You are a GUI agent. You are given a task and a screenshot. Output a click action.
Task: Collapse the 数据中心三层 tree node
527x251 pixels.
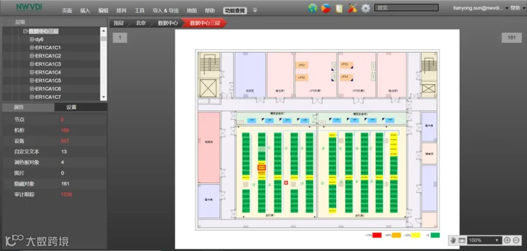point(25,31)
